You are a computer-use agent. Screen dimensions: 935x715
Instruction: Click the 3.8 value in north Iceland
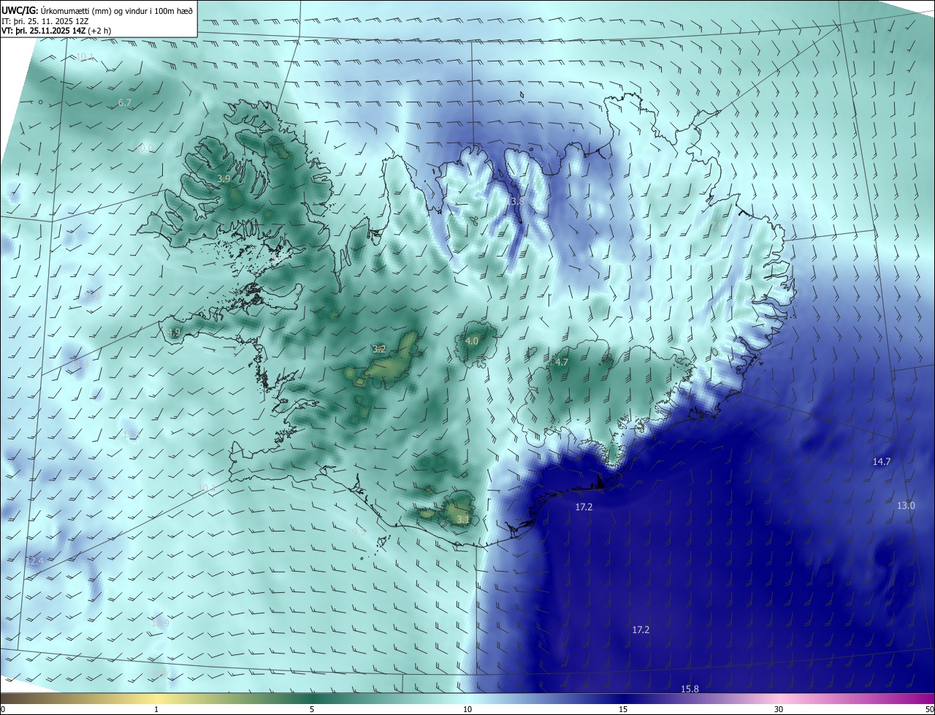(517, 201)
